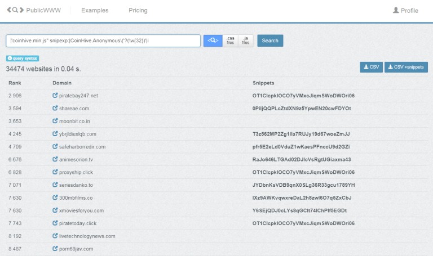Viewport: 433px width, 256px height.
Task: Open external link icon for 300mbfilms.co
Action: click(x=55, y=197)
